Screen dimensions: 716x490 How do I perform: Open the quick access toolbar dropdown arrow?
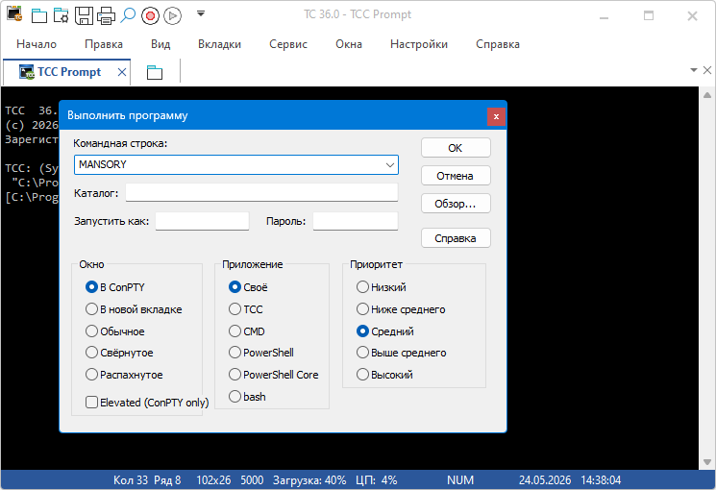coord(201,13)
